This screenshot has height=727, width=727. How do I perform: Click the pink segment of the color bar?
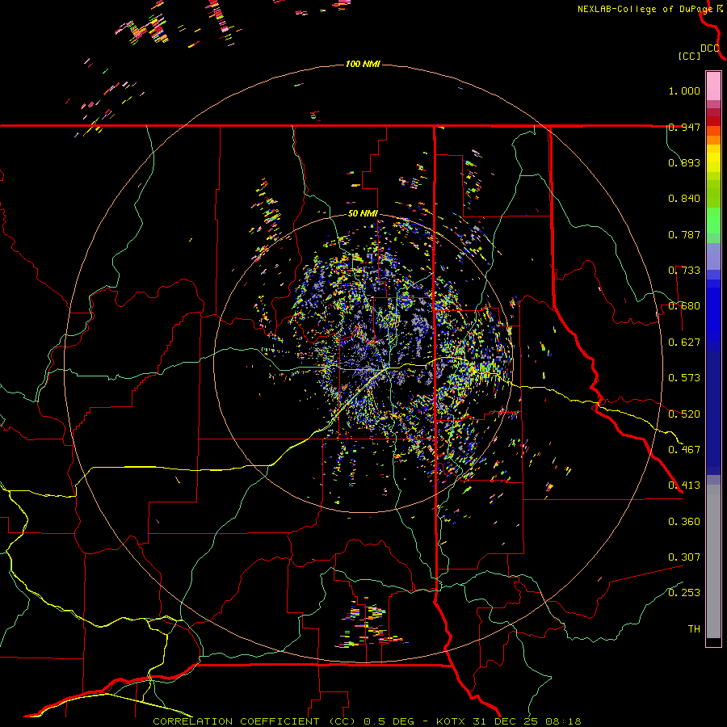[713, 86]
